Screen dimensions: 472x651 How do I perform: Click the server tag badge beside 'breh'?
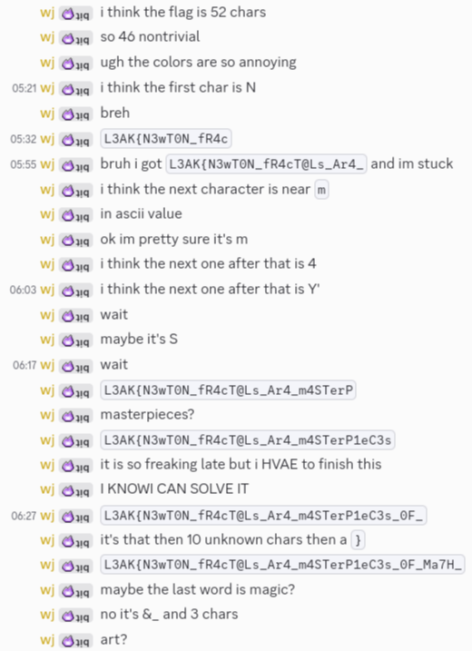click(75, 113)
